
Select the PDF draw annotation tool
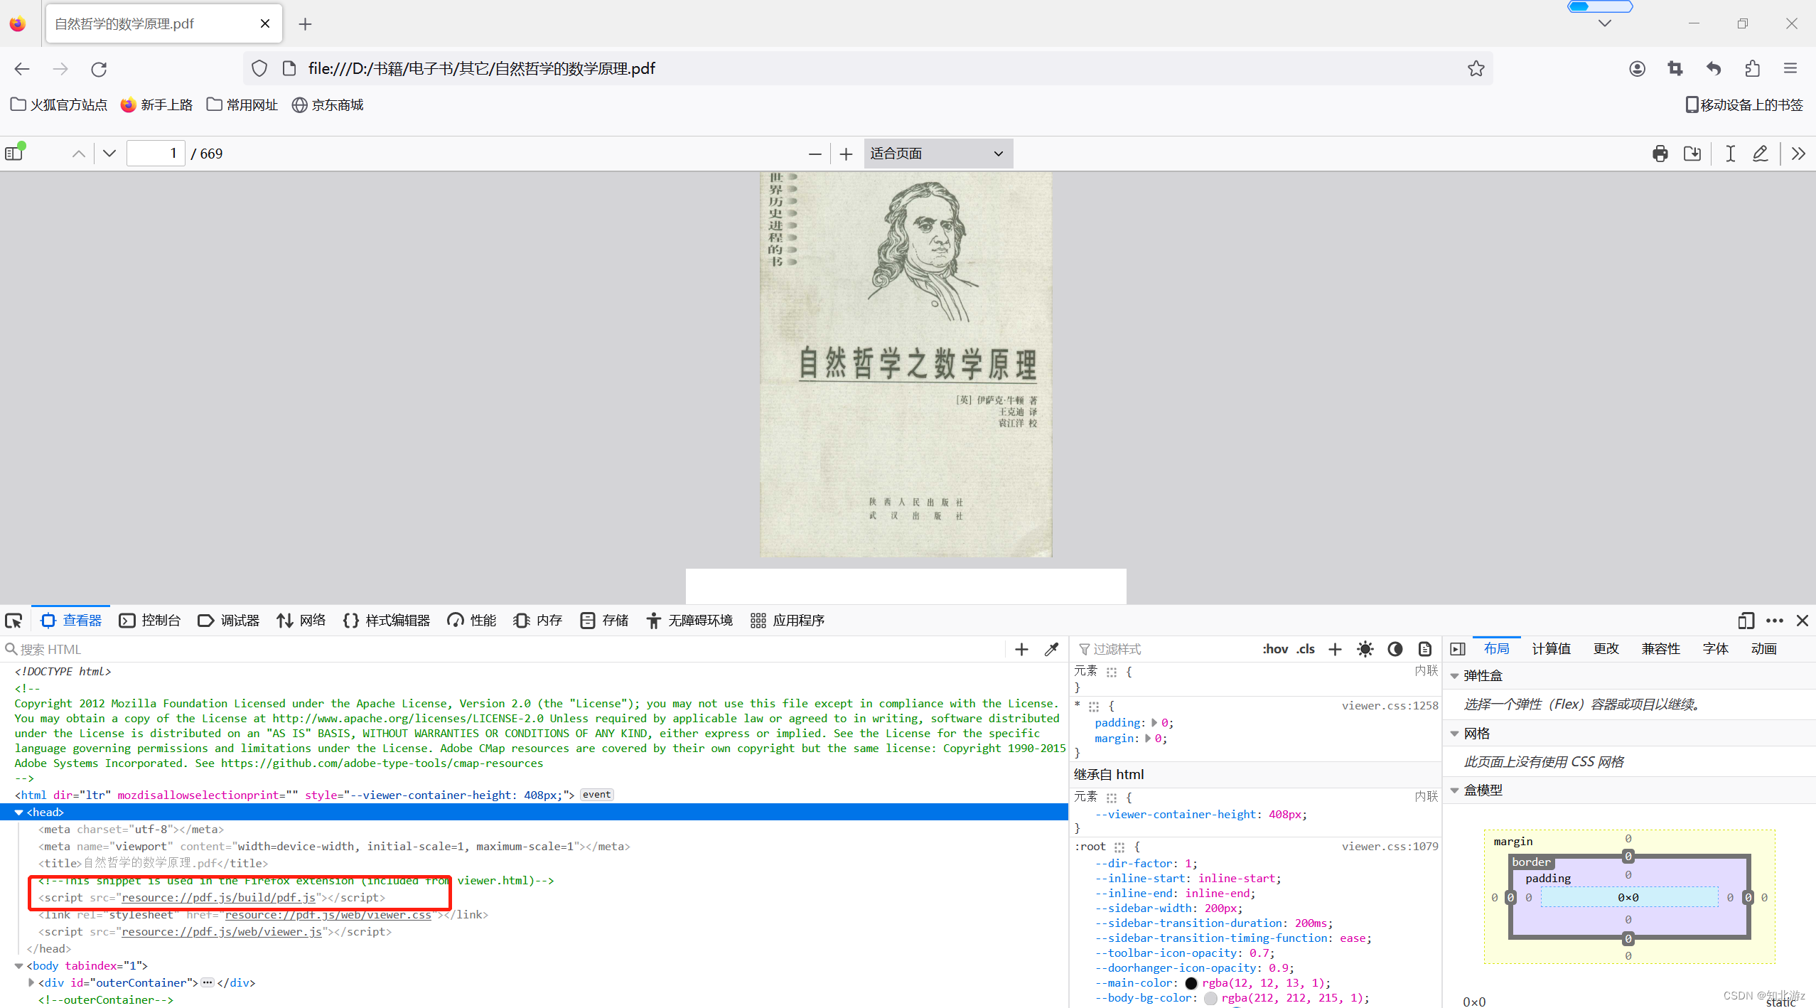pyautogui.click(x=1760, y=154)
